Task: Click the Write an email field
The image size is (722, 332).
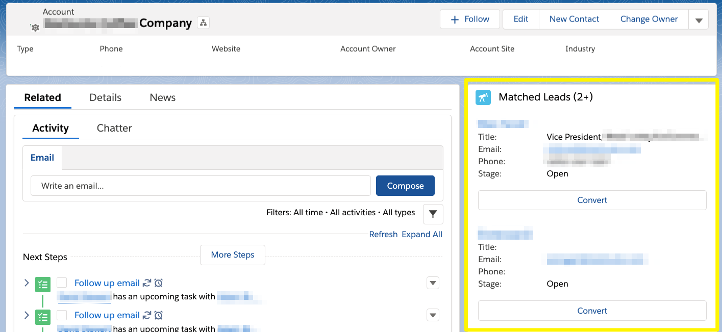Action: 201,186
